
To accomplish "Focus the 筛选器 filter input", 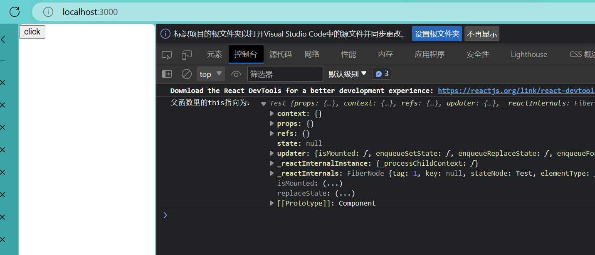I will [285, 74].
